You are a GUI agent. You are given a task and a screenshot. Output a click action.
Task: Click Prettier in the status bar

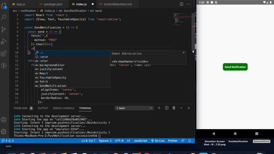point(173,141)
